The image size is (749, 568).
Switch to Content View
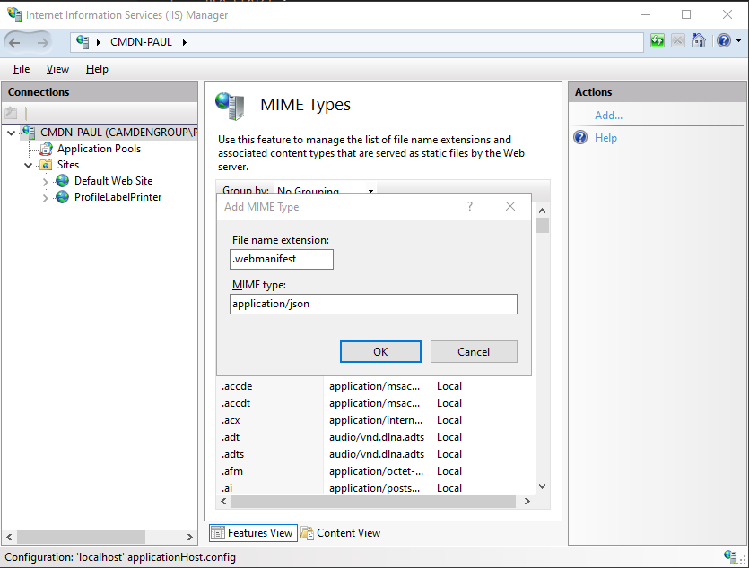pos(341,533)
